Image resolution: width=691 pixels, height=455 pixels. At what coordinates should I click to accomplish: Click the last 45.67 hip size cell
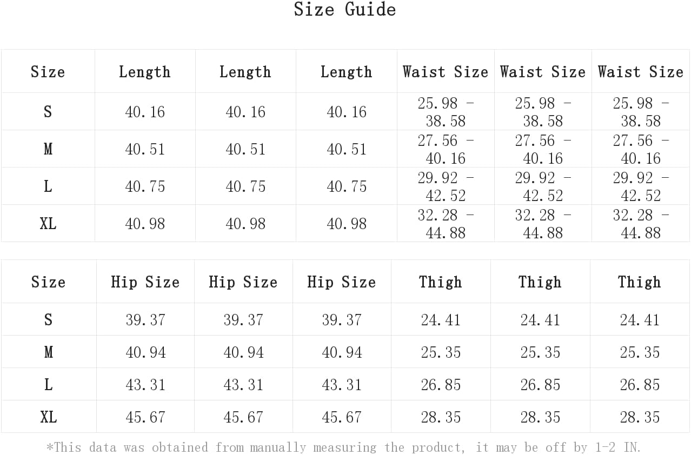341,417
